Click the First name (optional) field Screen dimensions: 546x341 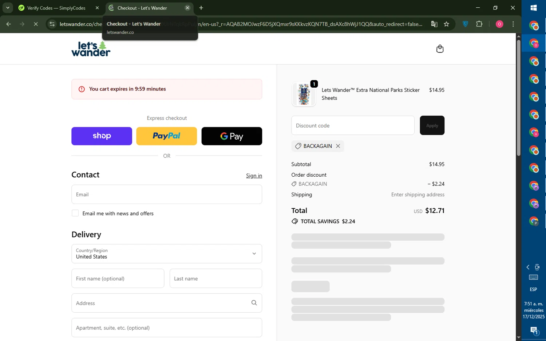click(x=118, y=278)
